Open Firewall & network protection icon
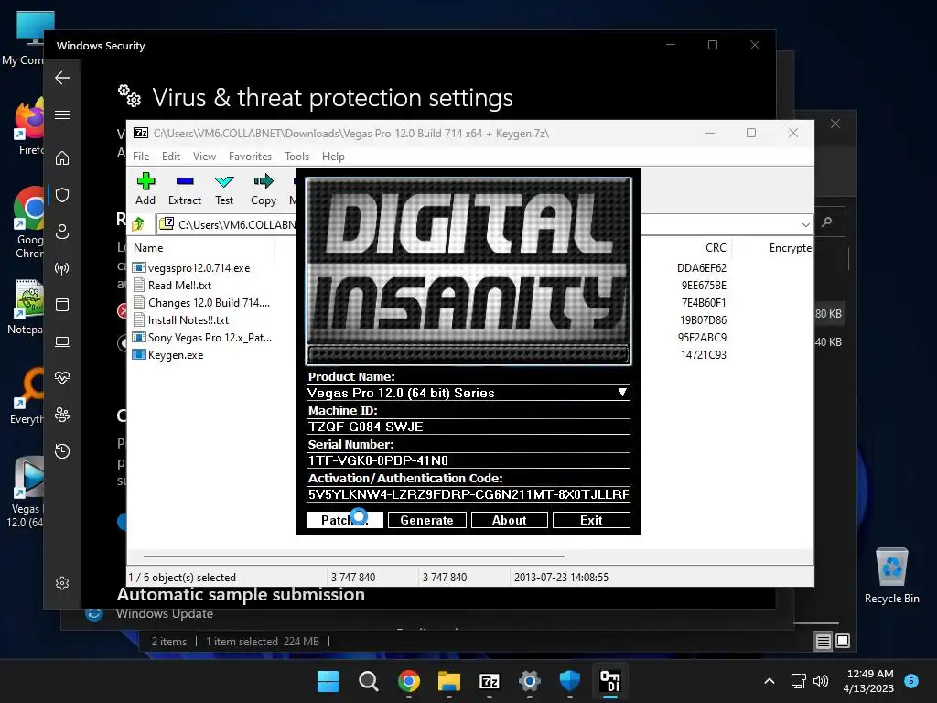The height and width of the screenshot is (703, 937). [x=62, y=268]
